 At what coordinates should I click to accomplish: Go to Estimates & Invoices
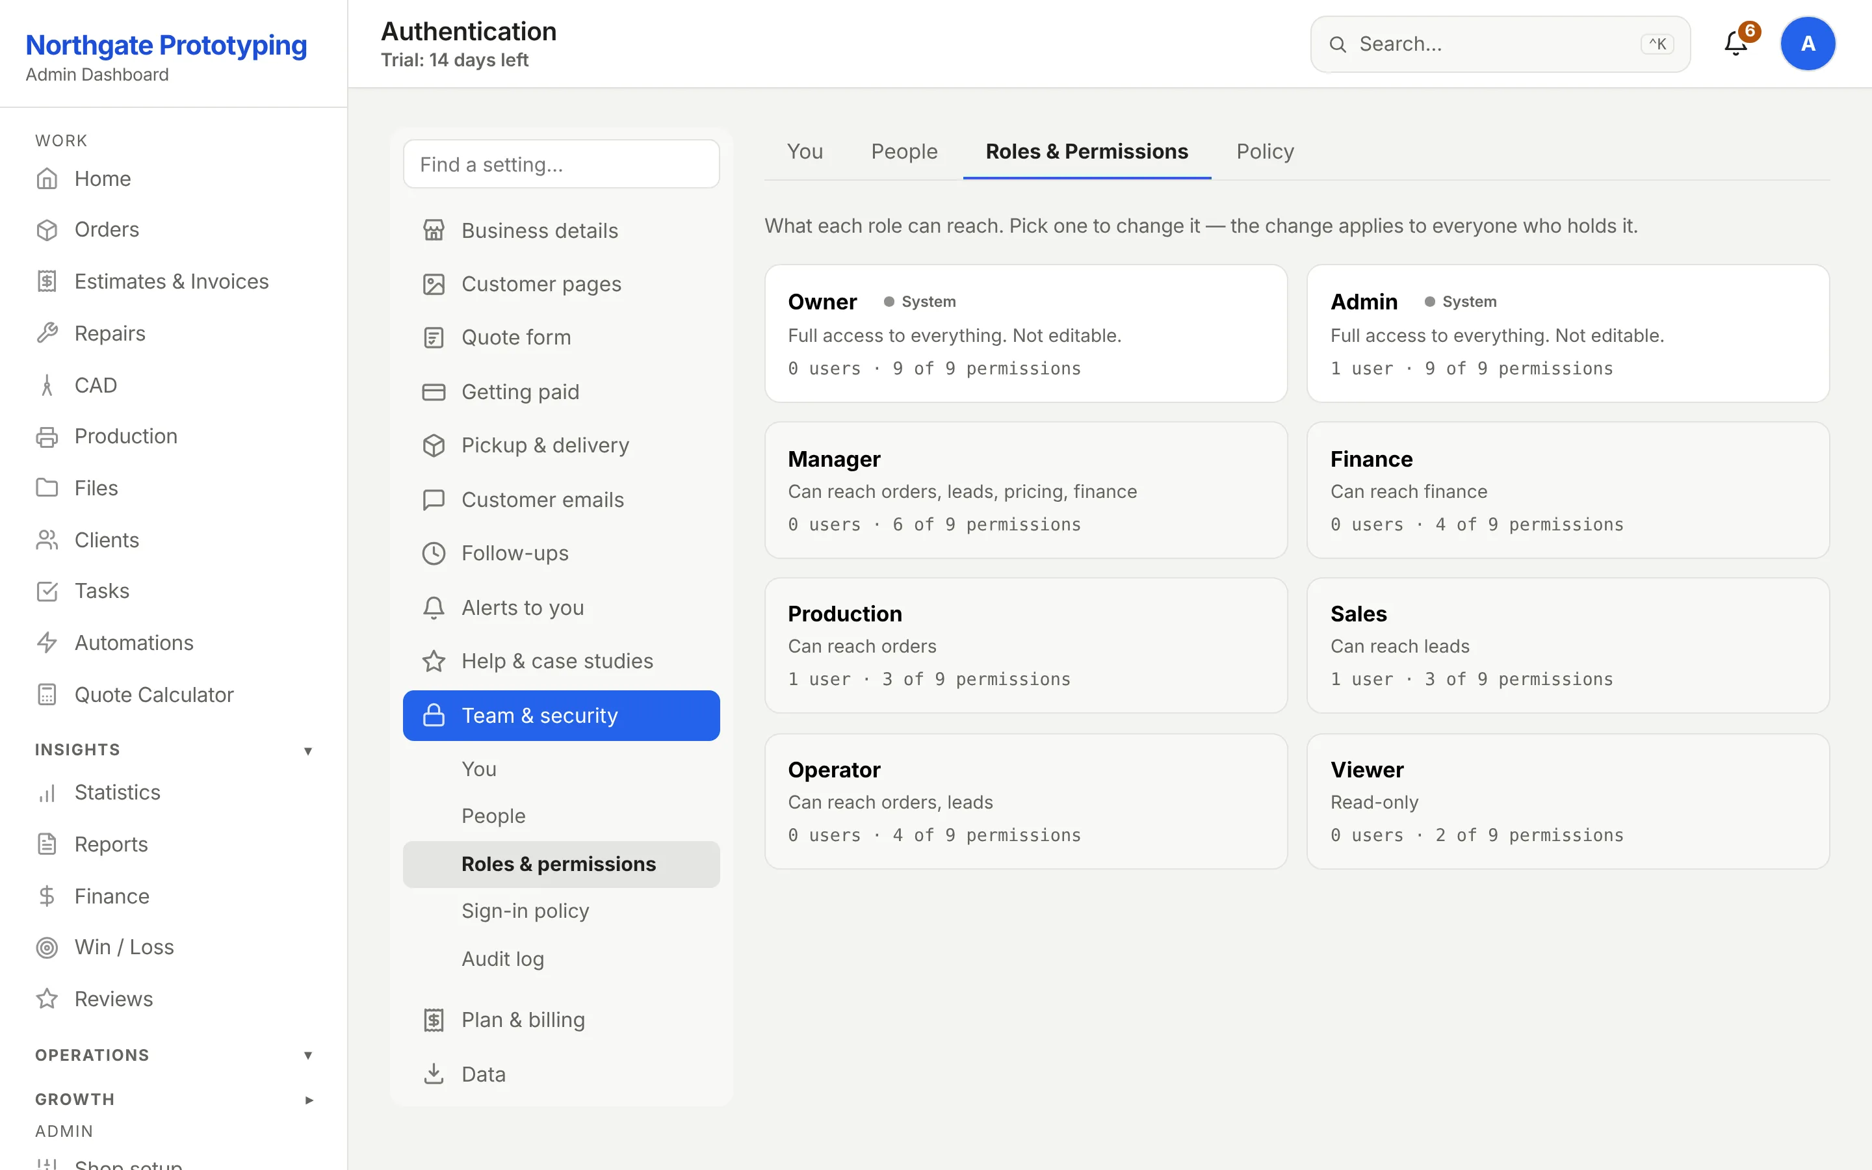[174, 281]
